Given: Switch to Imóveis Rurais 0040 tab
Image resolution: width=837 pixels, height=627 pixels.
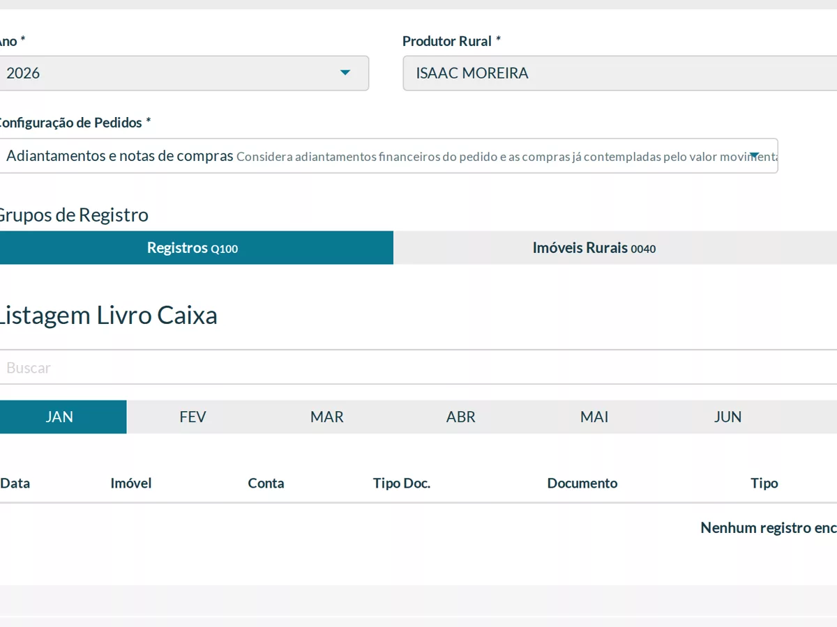Looking at the screenshot, I should [x=615, y=248].
